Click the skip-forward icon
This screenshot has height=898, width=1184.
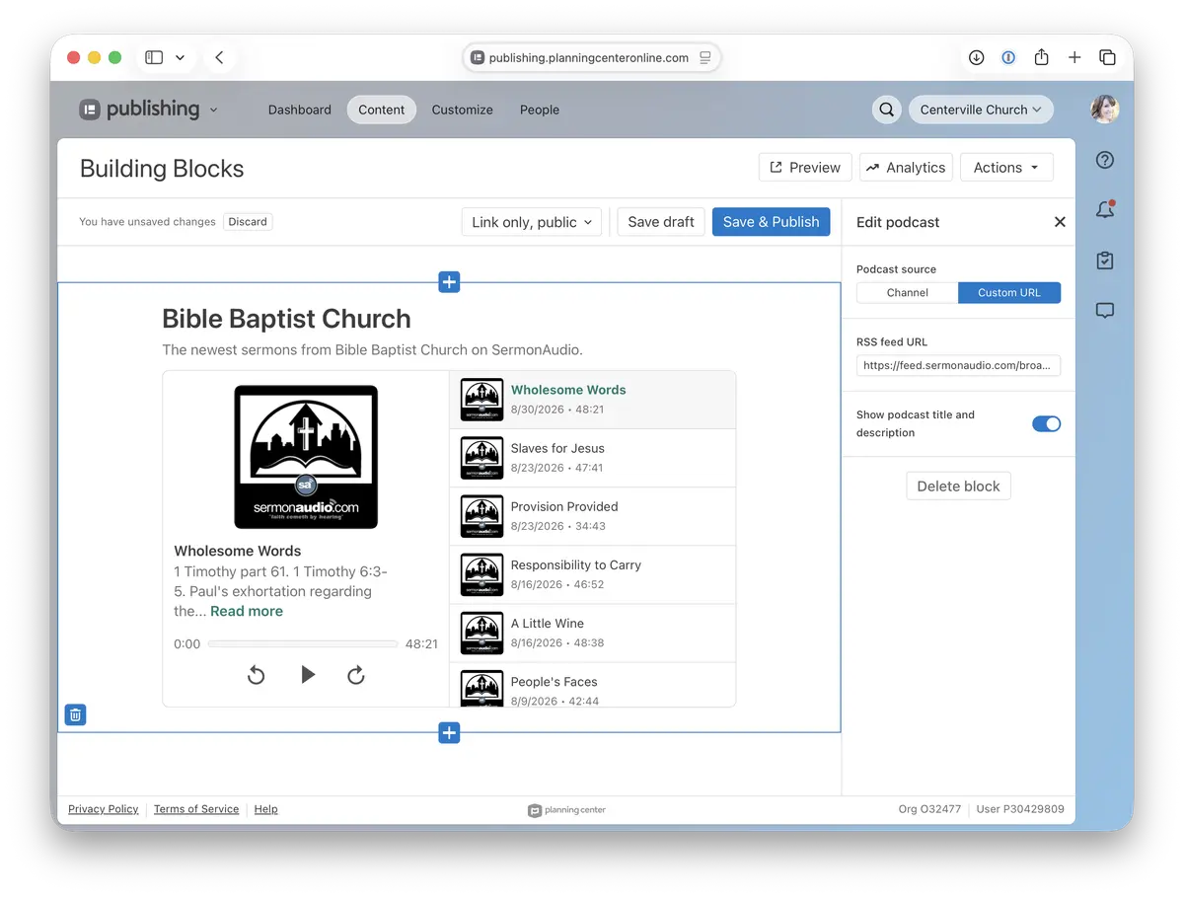[356, 675]
